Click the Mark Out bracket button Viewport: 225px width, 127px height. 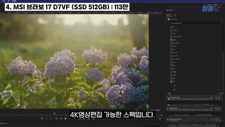51,119
